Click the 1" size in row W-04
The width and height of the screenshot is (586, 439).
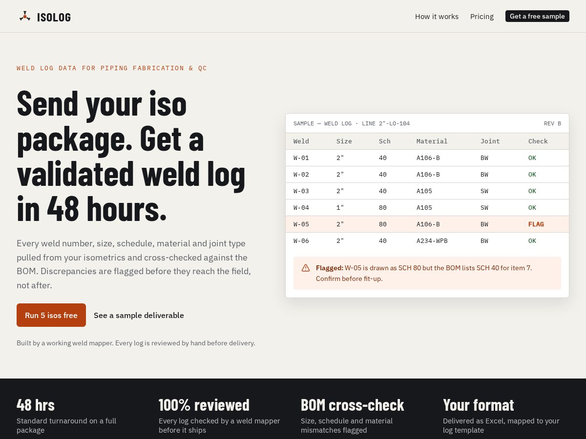pos(340,208)
